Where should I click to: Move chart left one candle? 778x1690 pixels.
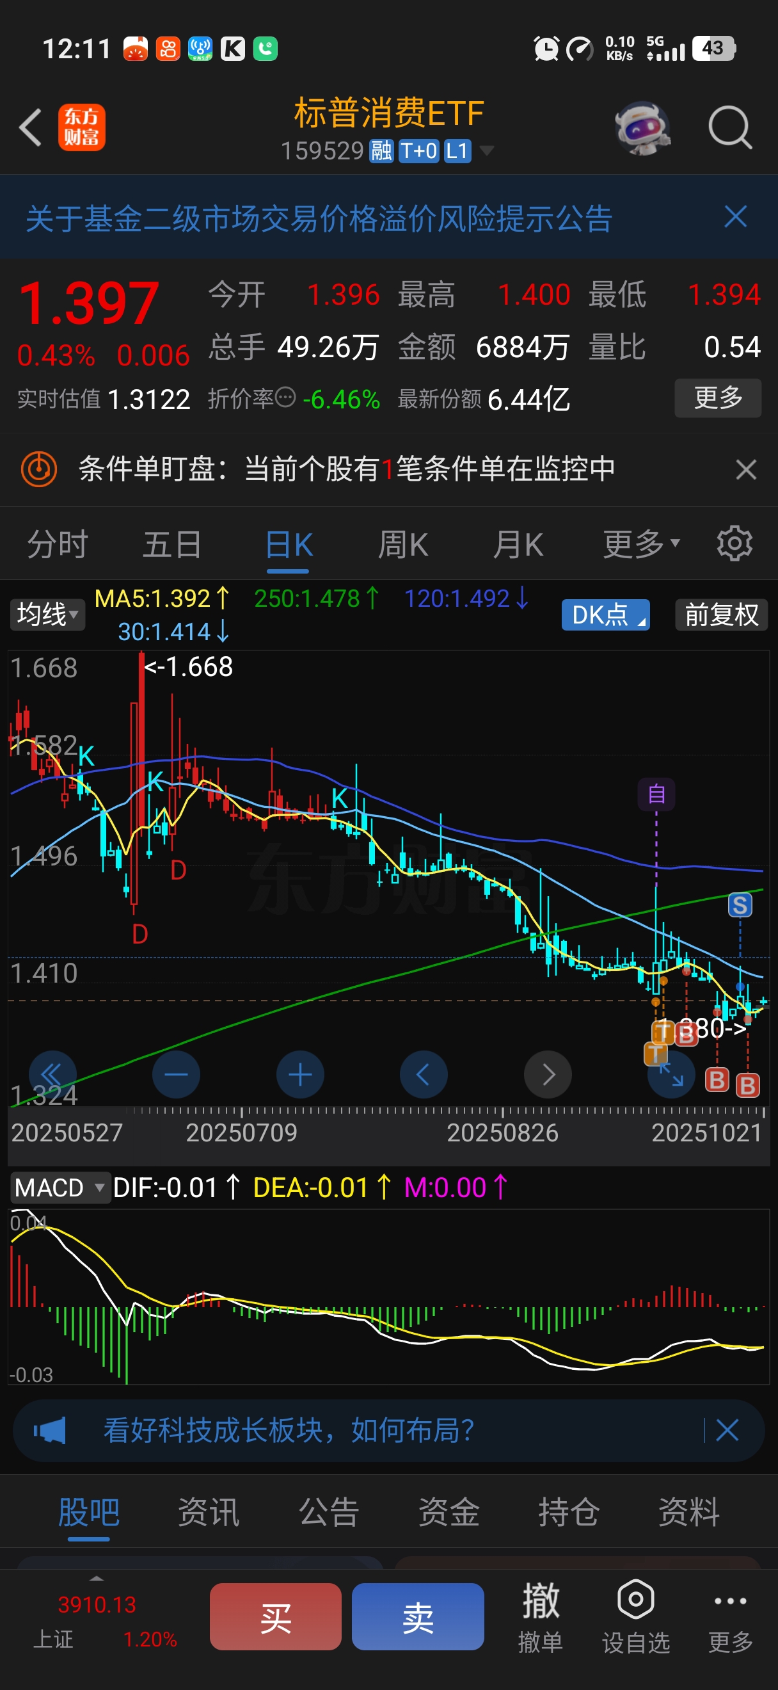[424, 1075]
